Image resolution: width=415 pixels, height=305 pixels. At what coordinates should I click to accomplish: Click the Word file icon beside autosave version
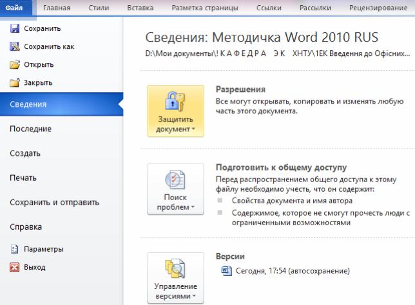click(227, 271)
